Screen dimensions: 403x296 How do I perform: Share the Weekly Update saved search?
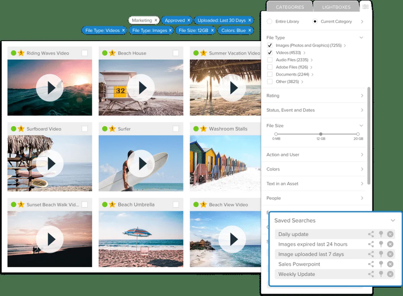pyautogui.click(x=371, y=274)
